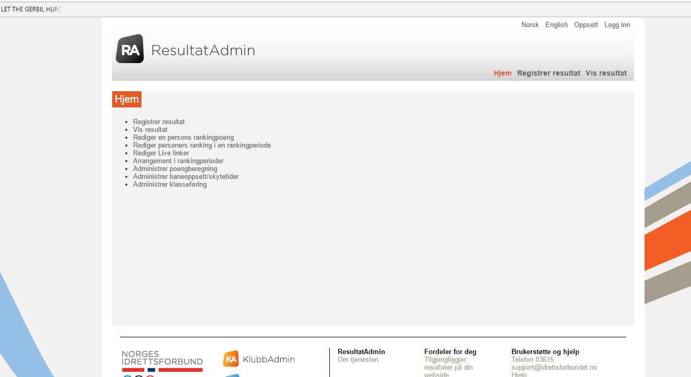Viewport: 691px width, 377px height.
Task: Go to the Hjem nav item
Action: tap(503, 73)
